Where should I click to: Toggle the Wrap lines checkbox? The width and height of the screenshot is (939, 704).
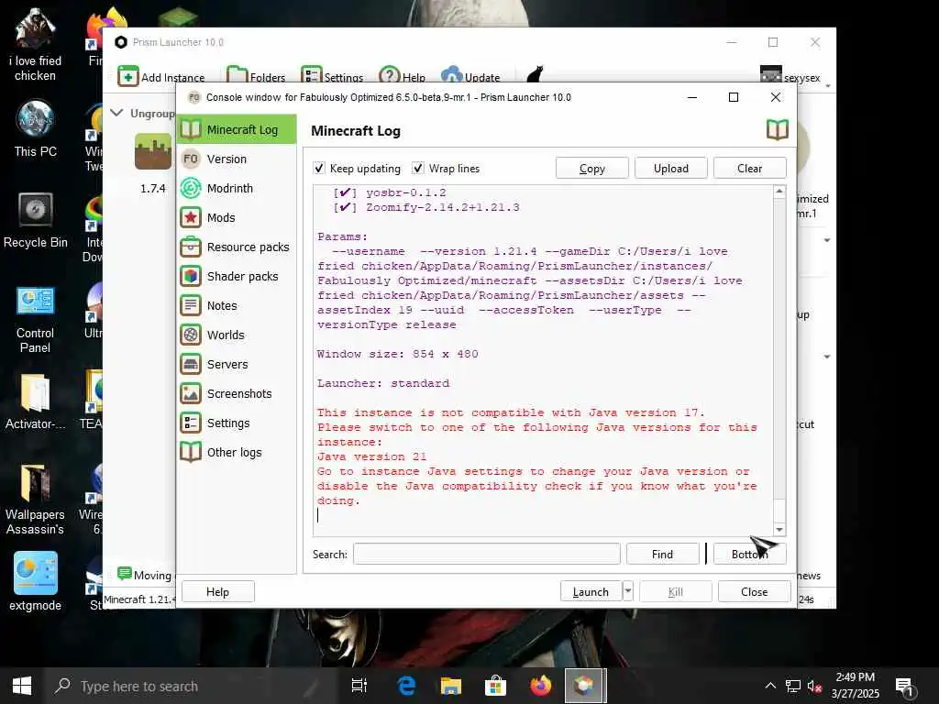pos(418,169)
